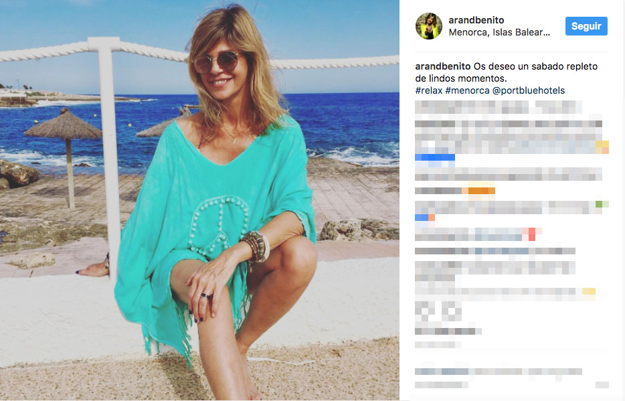Click the caption text about sabado
This screenshot has width=625, height=401.
tap(506, 72)
